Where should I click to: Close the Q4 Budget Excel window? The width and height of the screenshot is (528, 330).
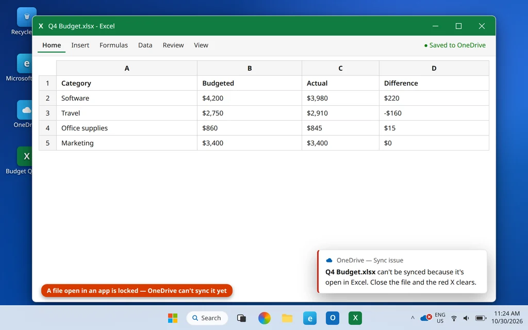point(482,26)
